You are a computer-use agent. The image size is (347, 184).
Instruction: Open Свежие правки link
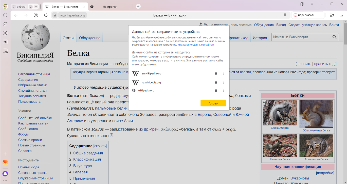pos(30,140)
